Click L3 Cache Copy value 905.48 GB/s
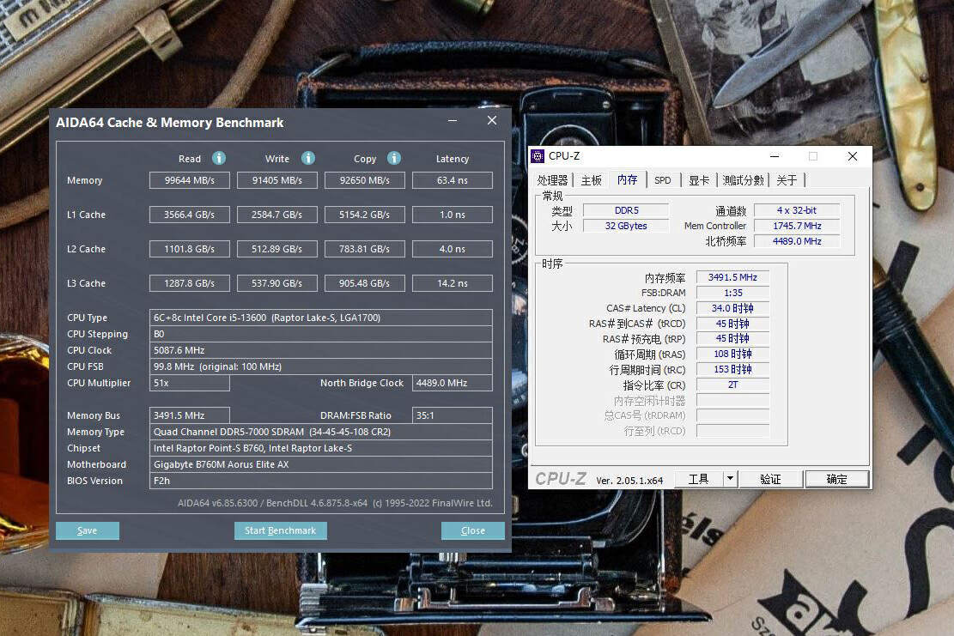Viewport: 954px width, 636px height. (364, 282)
